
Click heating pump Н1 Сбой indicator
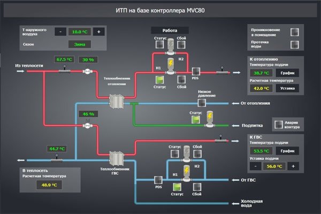(x=181, y=80)
